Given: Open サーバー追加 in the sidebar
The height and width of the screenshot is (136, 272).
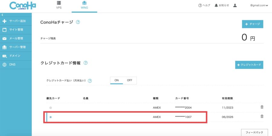Looking at the screenshot, I should [16, 21].
